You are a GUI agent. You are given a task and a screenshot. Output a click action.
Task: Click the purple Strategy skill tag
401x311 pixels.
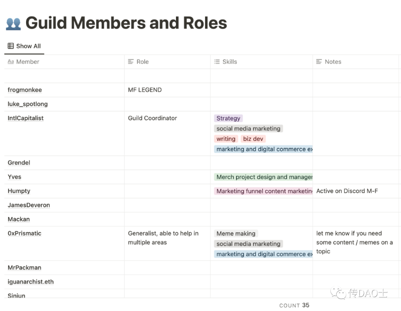(x=228, y=118)
